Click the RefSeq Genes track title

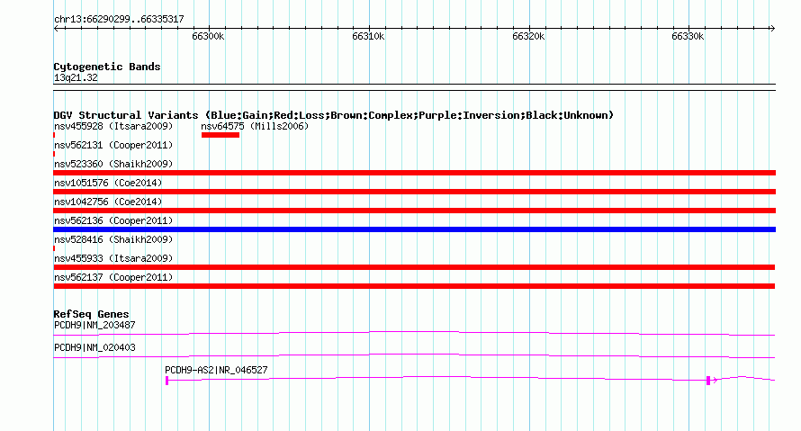[x=91, y=314]
